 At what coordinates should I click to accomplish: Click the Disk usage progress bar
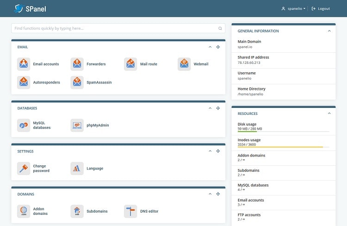point(284,132)
